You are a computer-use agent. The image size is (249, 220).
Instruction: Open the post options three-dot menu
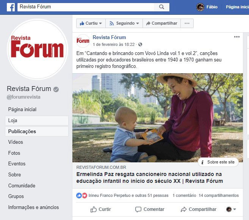click(236, 37)
